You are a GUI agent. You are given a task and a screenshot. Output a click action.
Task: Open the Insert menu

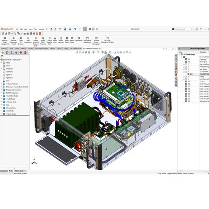30,29
